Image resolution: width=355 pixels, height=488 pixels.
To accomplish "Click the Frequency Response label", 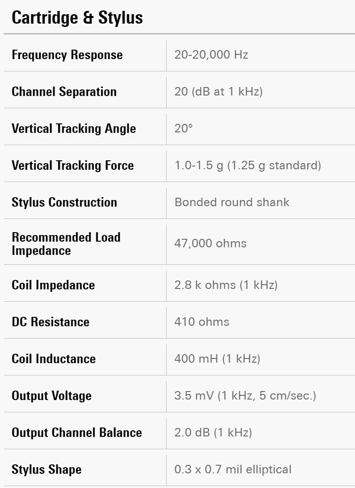I will pos(67,55).
